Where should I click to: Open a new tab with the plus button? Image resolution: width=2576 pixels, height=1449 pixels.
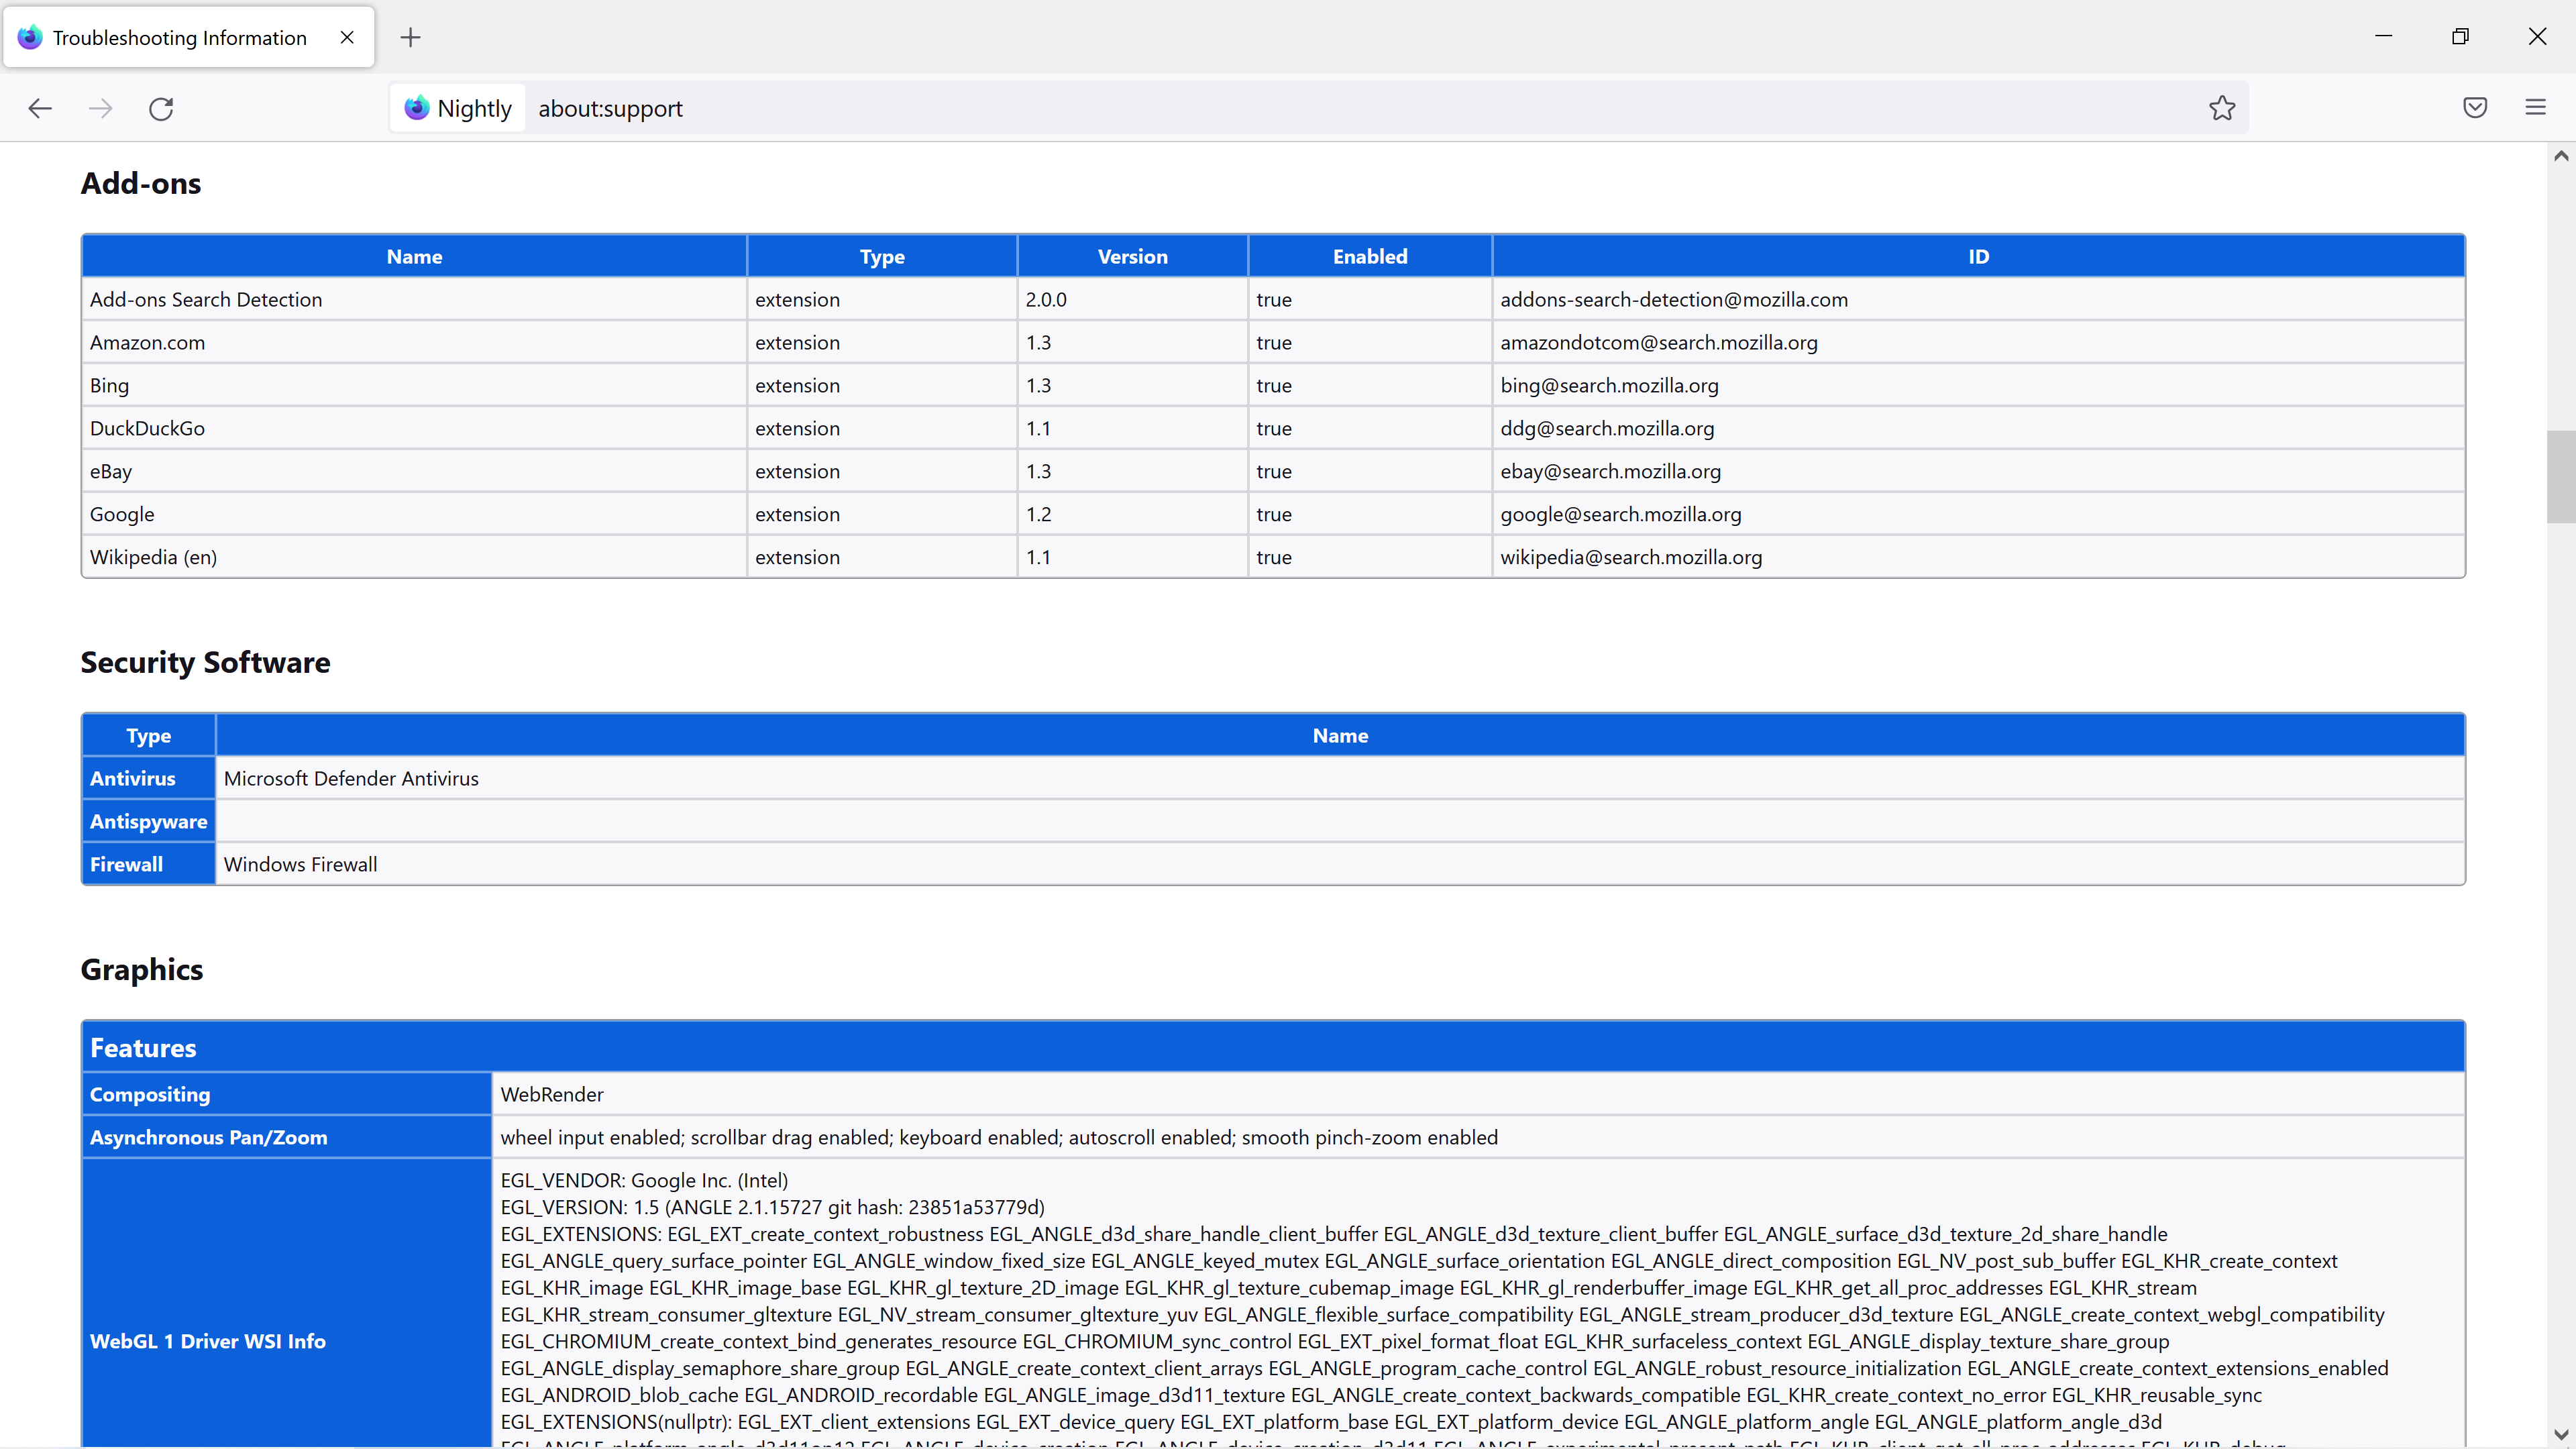410,38
